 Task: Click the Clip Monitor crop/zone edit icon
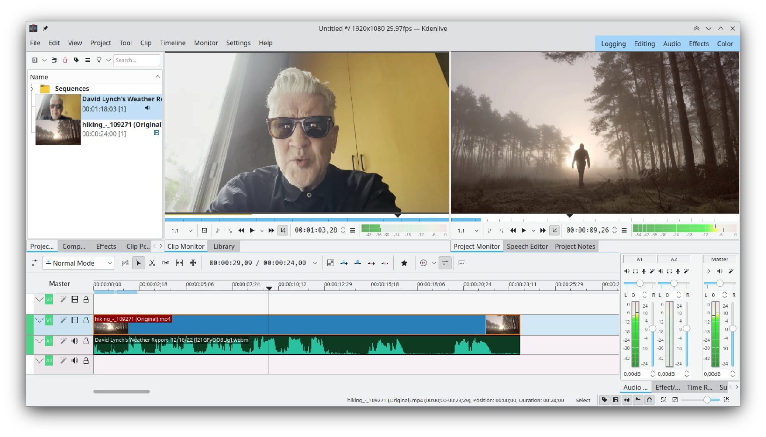tap(283, 230)
